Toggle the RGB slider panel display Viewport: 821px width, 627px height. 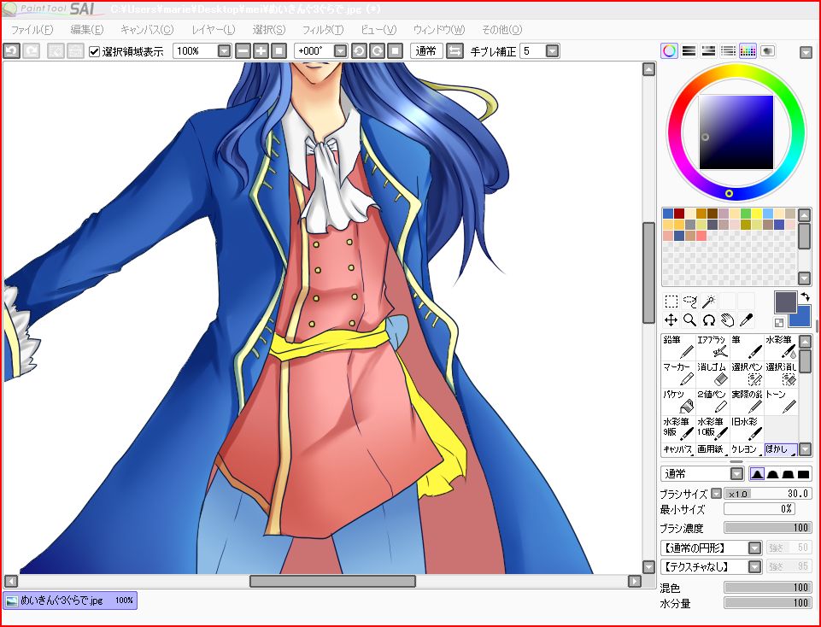coord(689,50)
